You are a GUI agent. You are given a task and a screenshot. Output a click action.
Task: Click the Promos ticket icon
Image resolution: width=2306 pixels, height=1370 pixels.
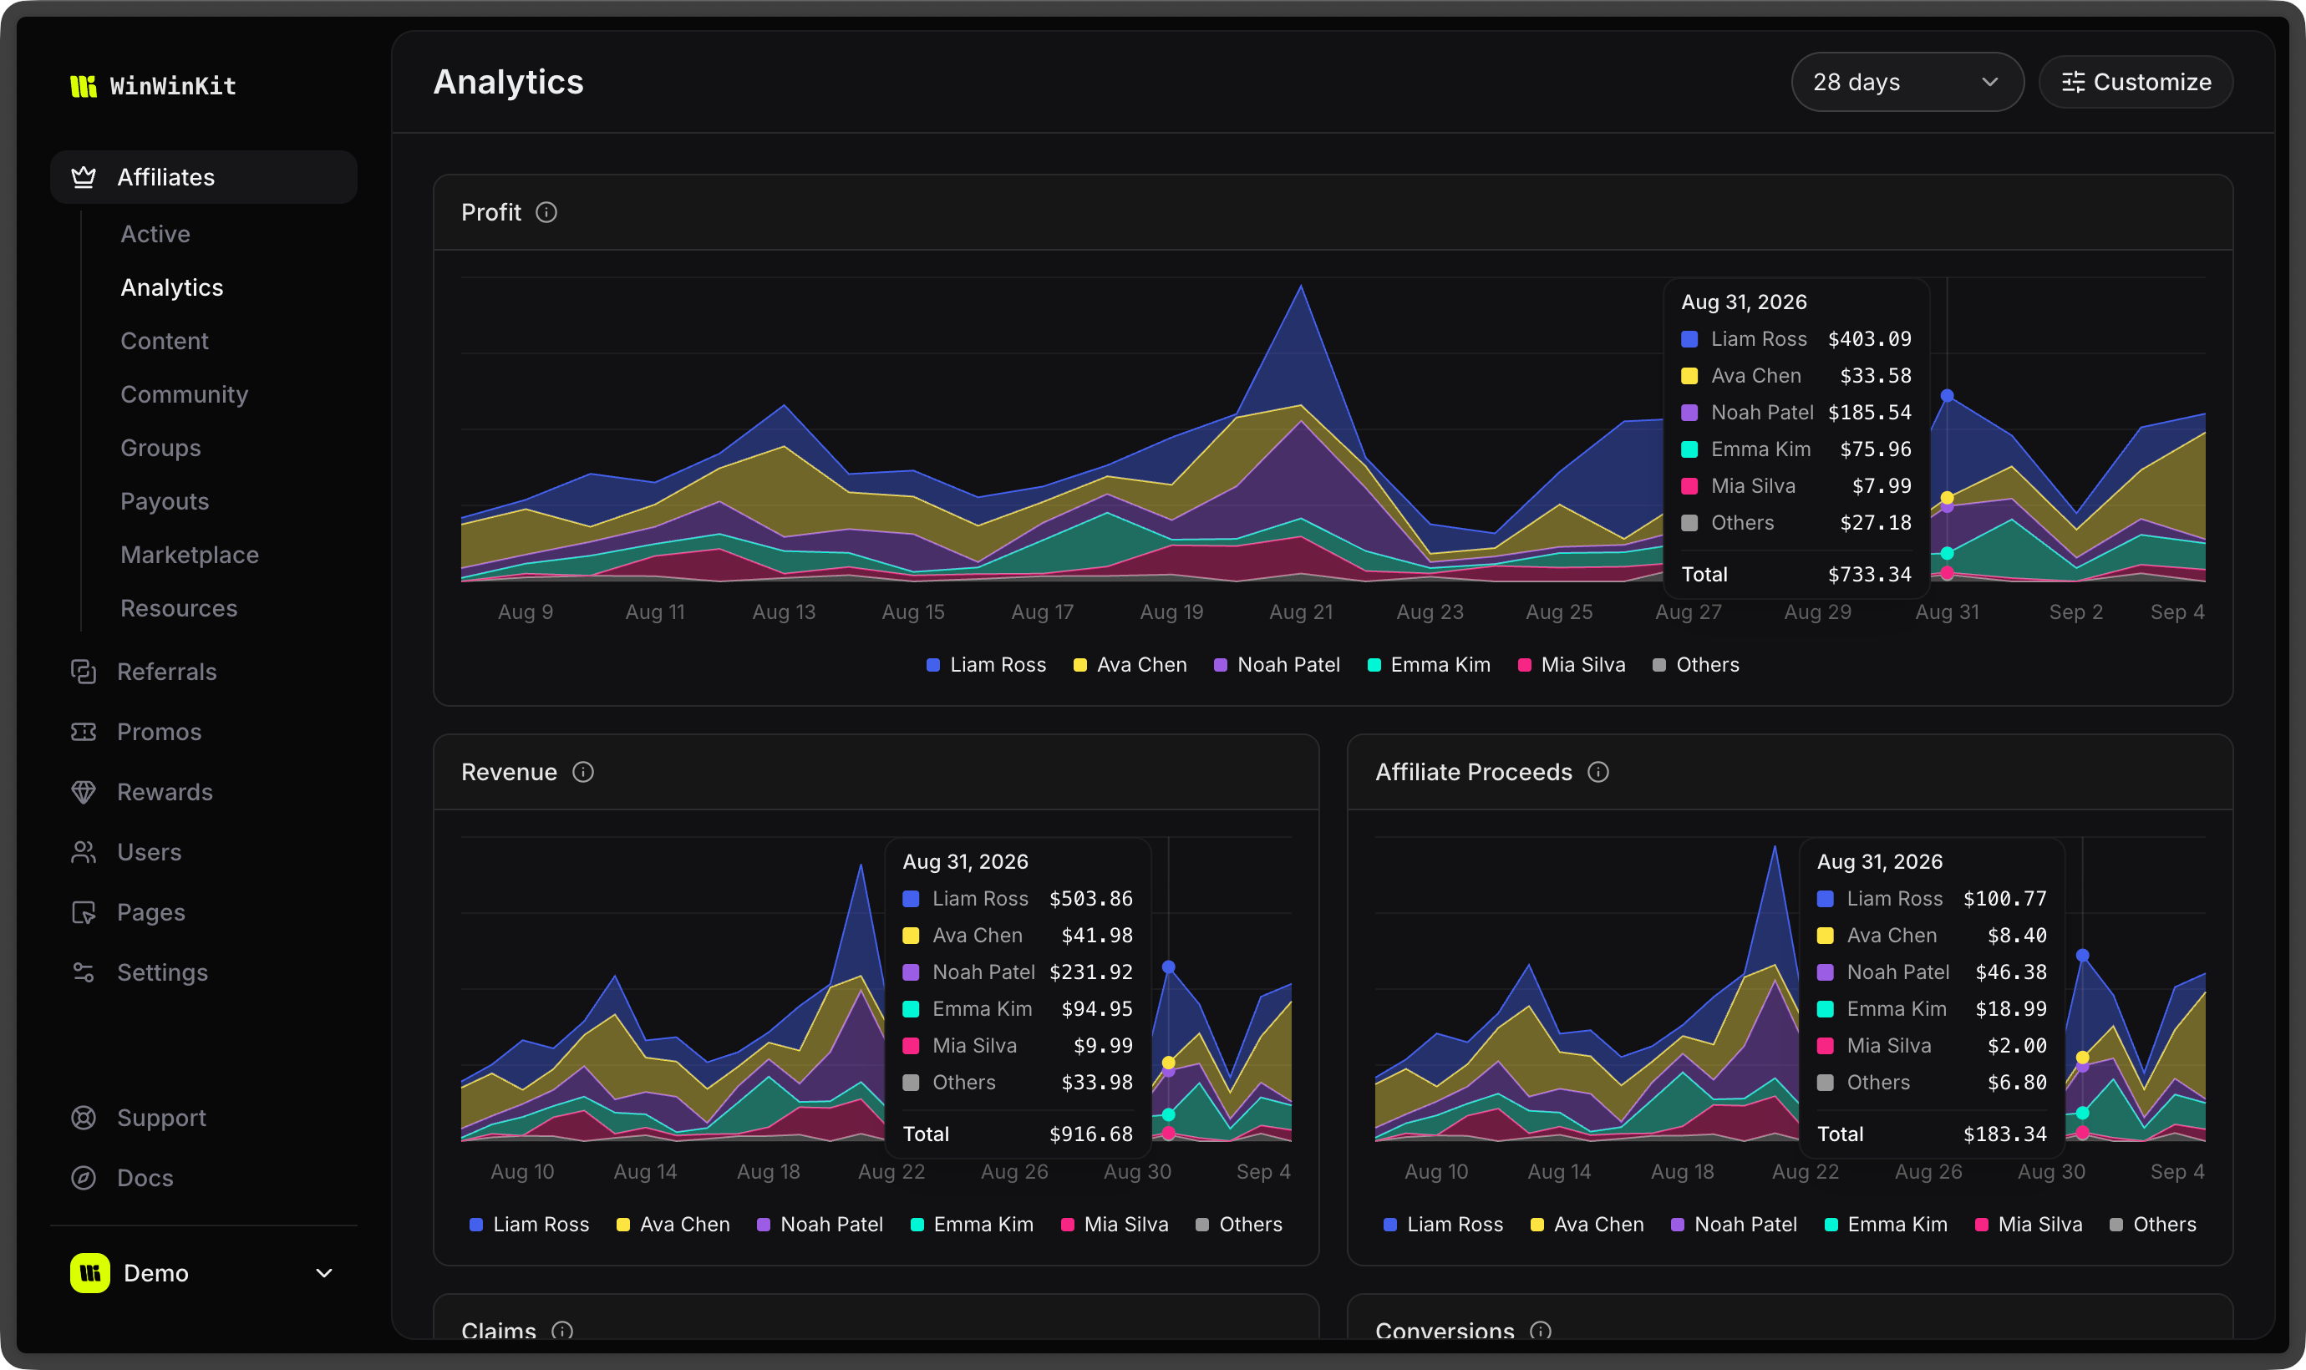coord(84,732)
